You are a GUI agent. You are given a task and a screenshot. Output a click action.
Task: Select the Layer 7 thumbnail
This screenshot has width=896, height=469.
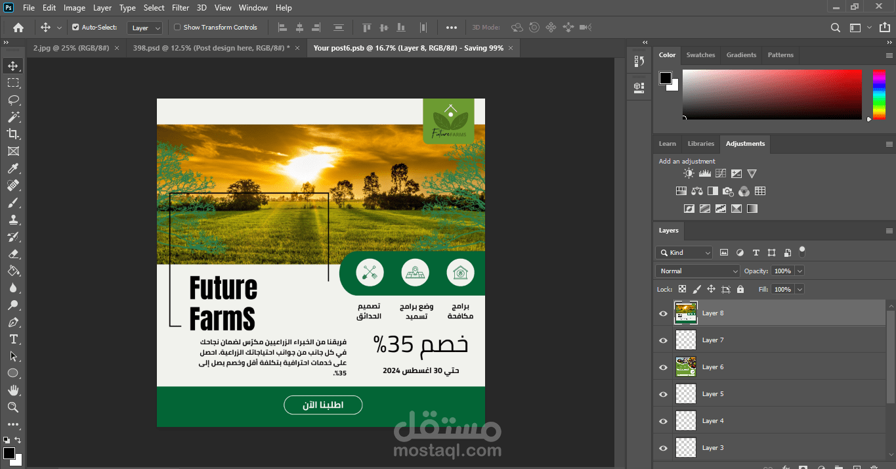(x=685, y=340)
